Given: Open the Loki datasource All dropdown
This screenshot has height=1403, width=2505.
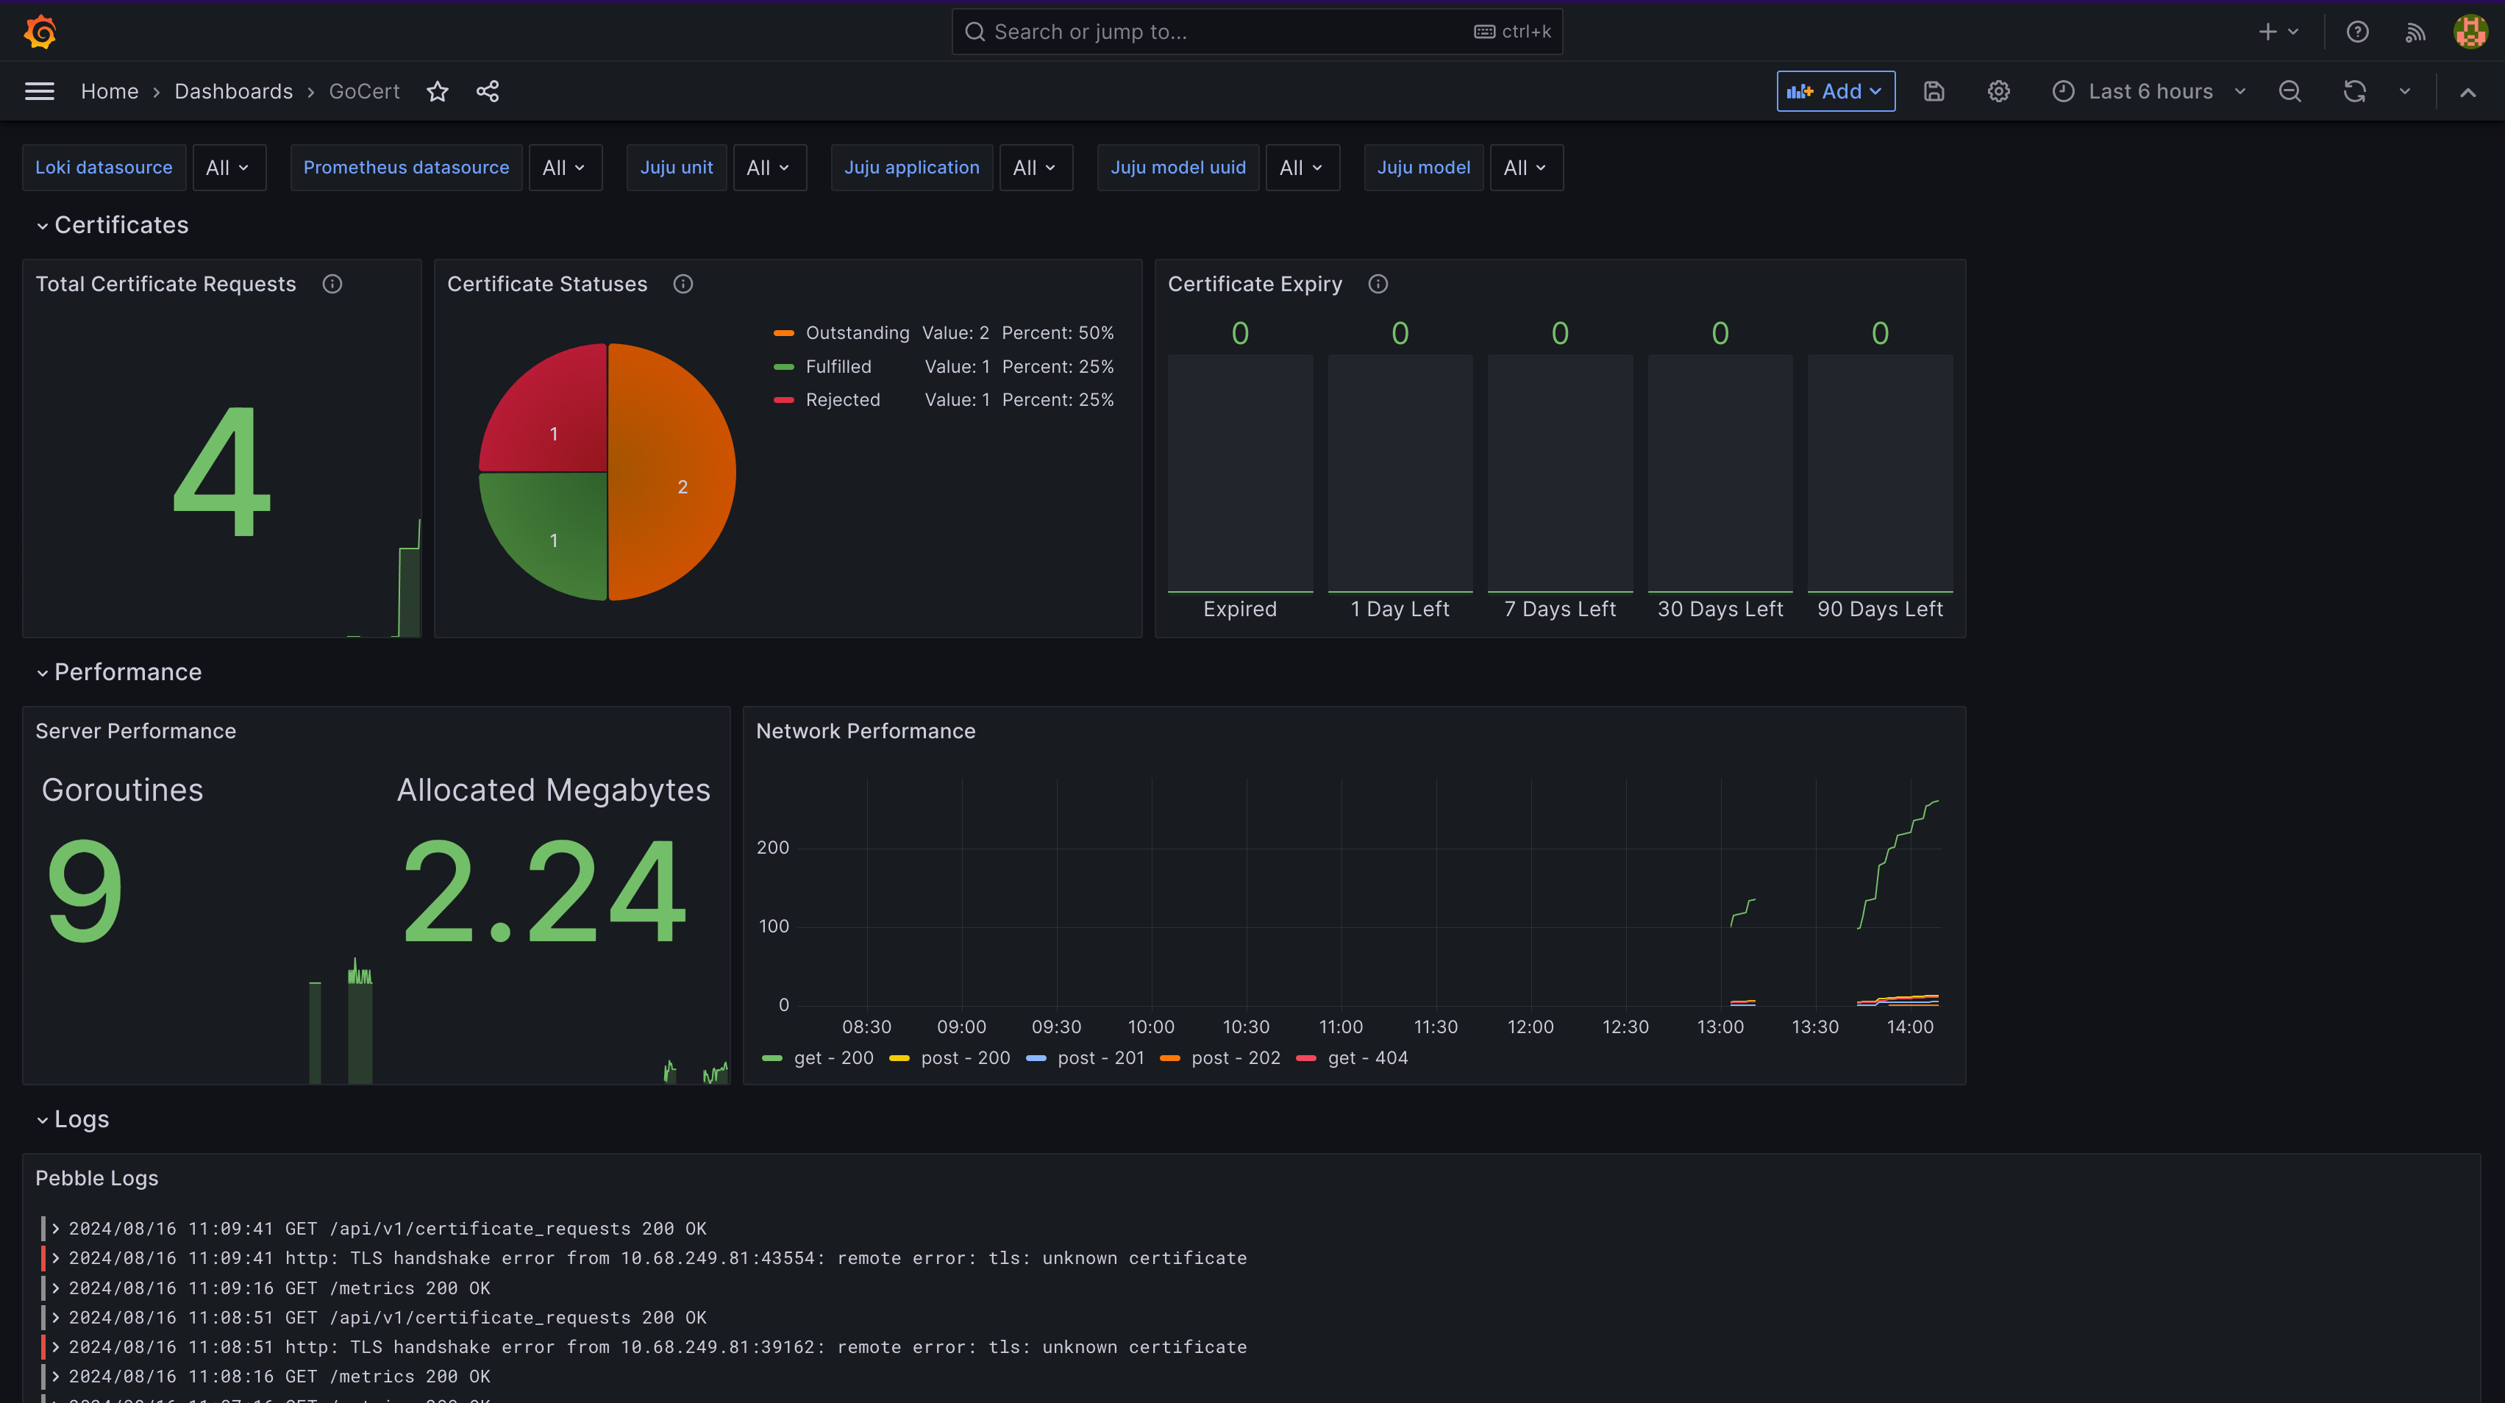Looking at the screenshot, I should click(x=229, y=167).
